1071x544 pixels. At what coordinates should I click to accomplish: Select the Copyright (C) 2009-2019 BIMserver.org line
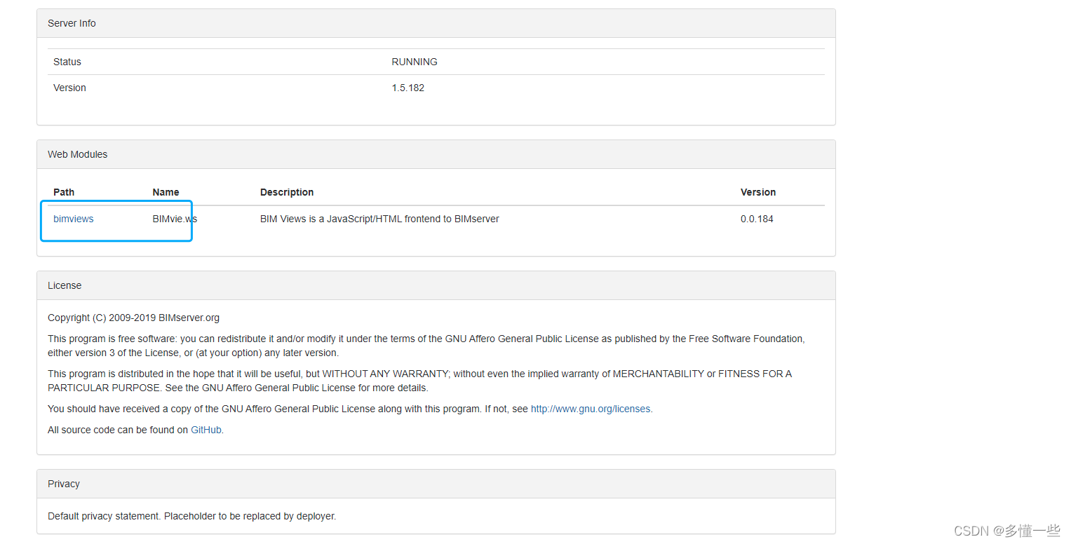(133, 318)
